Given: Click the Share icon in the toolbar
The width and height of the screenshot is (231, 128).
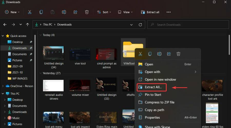Looking at the screenshot, I should click(75, 12).
